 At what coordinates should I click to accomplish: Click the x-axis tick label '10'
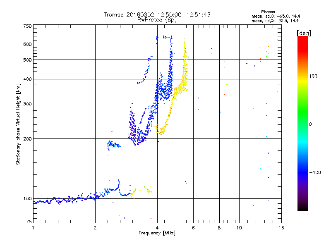tap(239, 228)
